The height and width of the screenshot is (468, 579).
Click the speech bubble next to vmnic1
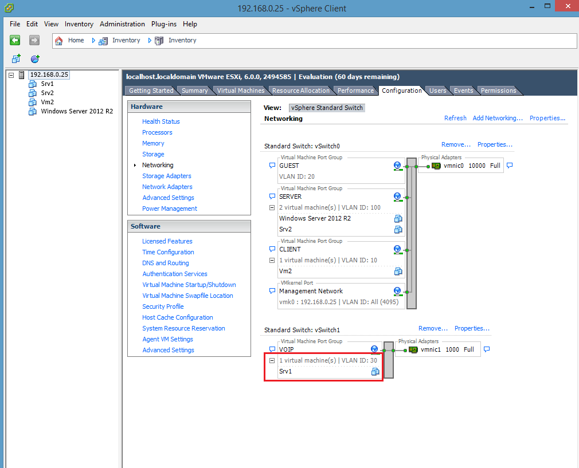click(x=487, y=349)
